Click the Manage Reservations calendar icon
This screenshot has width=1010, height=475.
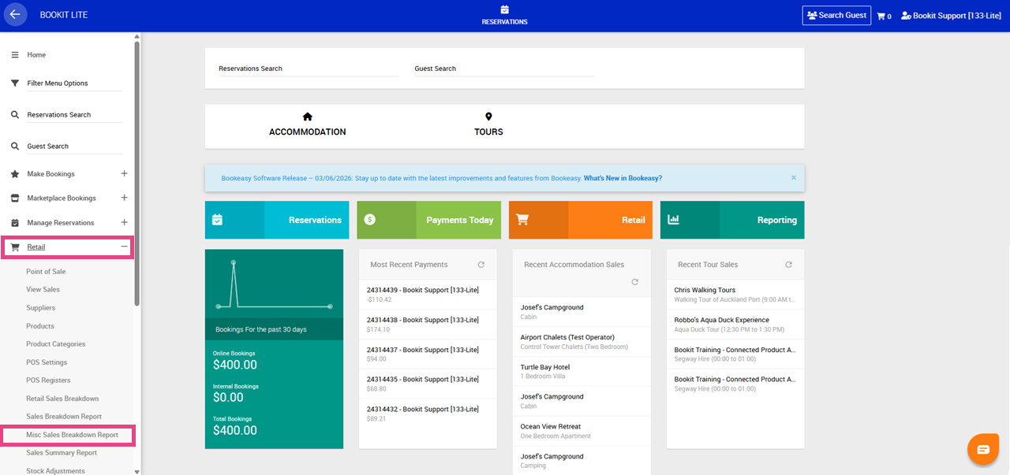pos(15,222)
